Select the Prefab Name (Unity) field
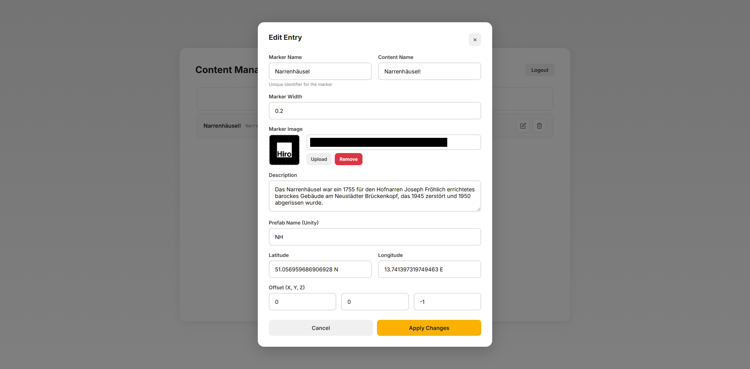The image size is (750, 369). (375, 237)
